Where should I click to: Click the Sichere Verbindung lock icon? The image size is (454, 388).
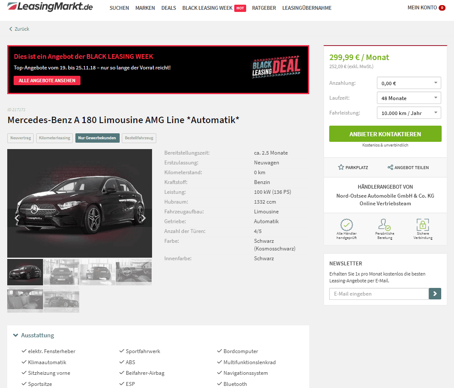click(423, 225)
